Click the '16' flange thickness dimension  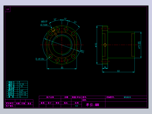[105, 67]
